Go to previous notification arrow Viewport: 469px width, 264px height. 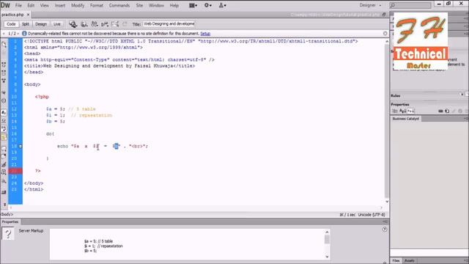pyautogui.click(x=4, y=34)
